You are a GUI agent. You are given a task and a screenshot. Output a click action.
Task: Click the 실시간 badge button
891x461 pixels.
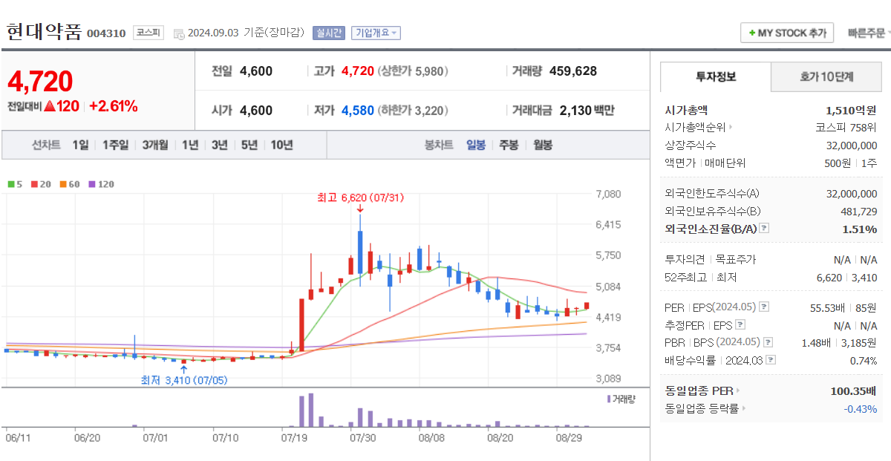click(328, 33)
